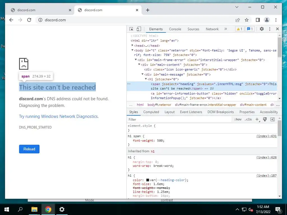Image resolution: width=287 pixels, height=215 pixels.
Task: Show more DevTools tabs chevron
Action: (226, 29)
